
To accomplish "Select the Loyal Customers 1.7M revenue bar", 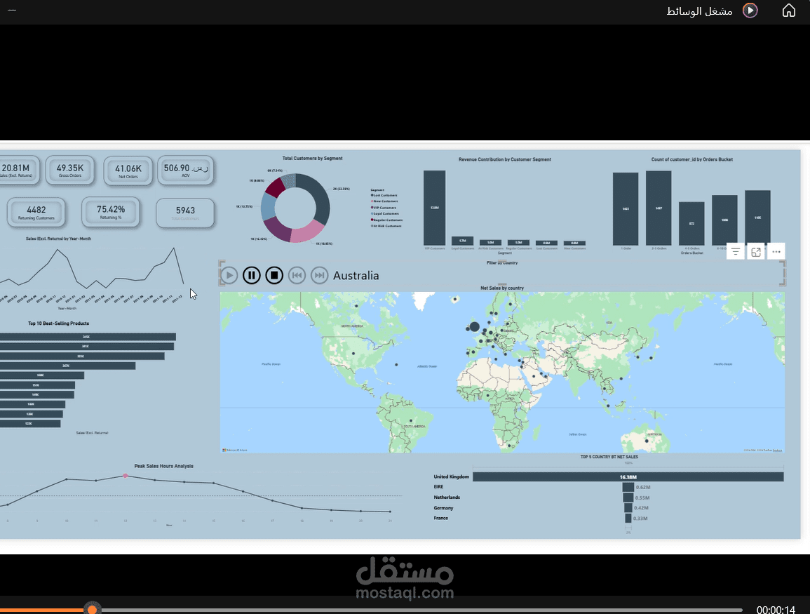I will click(462, 241).
